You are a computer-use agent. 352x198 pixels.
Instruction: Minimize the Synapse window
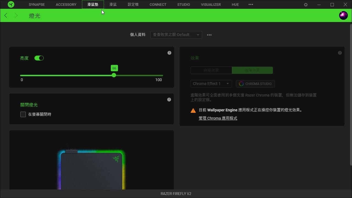point(319,5)
